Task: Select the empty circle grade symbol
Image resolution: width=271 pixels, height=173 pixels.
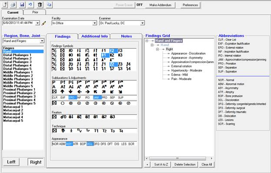Action: click(63, 103)
